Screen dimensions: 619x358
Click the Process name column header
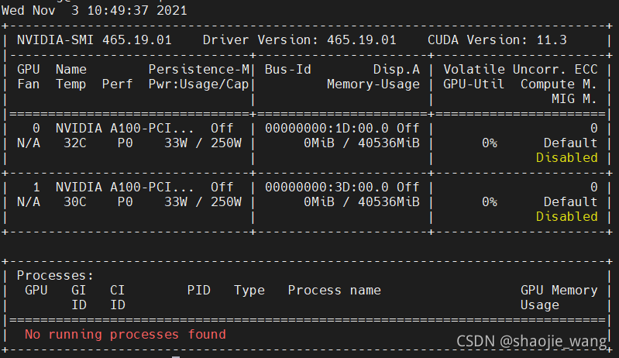[334, 290]
